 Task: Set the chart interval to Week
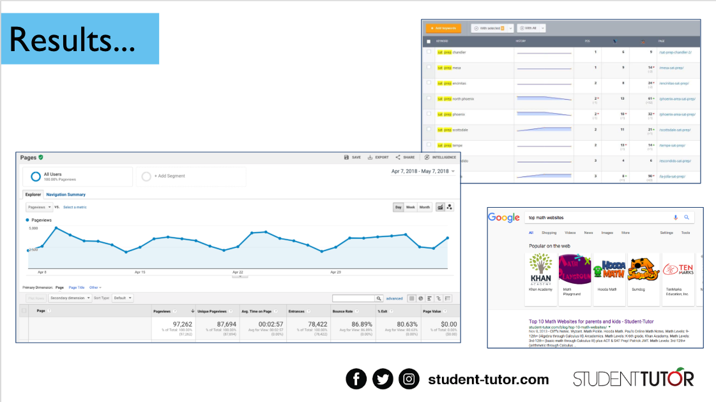[x=411, y=207]
